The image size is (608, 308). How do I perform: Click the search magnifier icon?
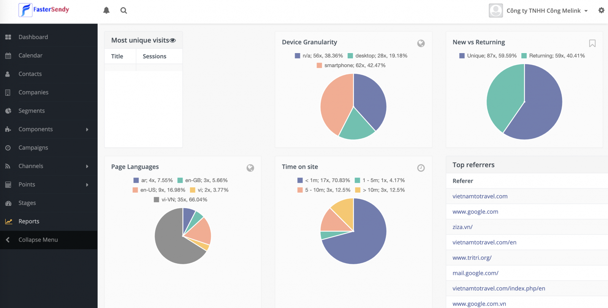coord(123,11)
